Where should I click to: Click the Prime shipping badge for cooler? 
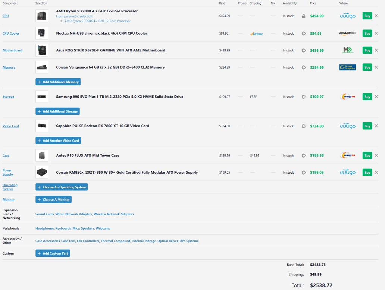(256, 34)
